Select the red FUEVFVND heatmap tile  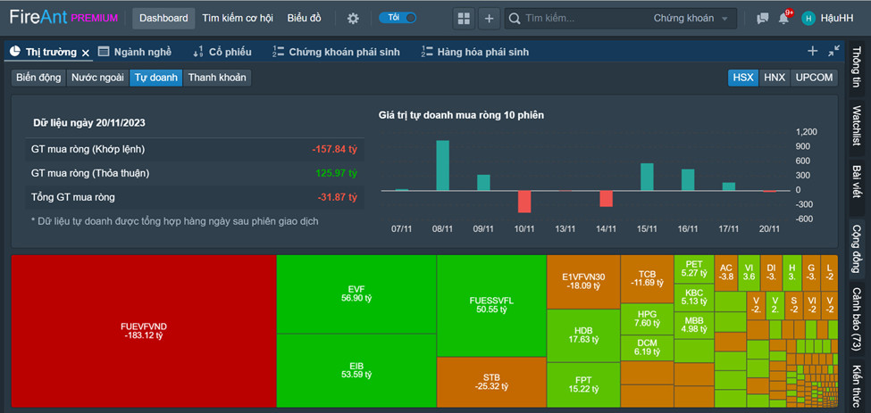[x=144, y=331]
